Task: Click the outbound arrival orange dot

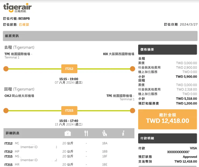Action: 132,69
